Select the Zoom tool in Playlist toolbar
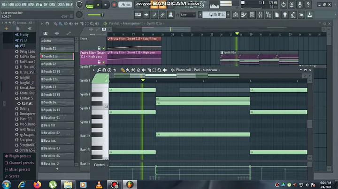The width and height of the screenshot is (338, 189). click(x=92, y=23)
